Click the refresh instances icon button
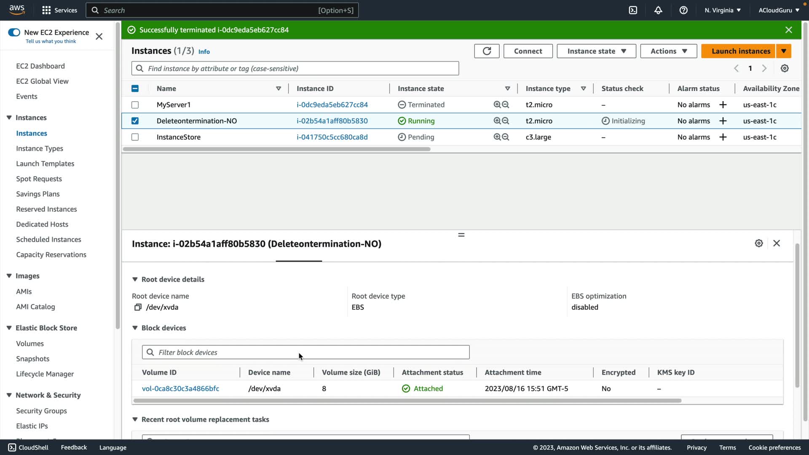809x455 pixels. [x=487, y=51]
